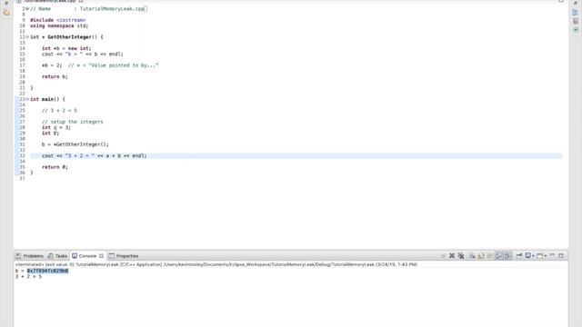The height and width of the screenshot is (327, 582).
Task: Close the Console view tab
Action: (x=101, y=256)
